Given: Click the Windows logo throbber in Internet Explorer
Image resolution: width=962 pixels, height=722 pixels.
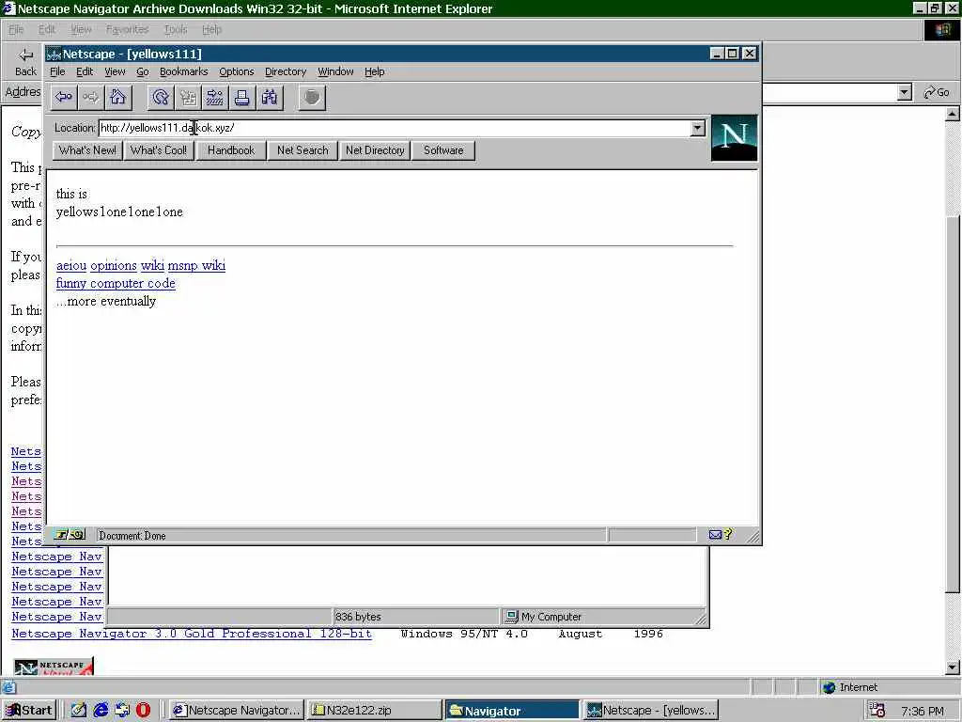Looking at the screenshot, I should click(941, 29).
